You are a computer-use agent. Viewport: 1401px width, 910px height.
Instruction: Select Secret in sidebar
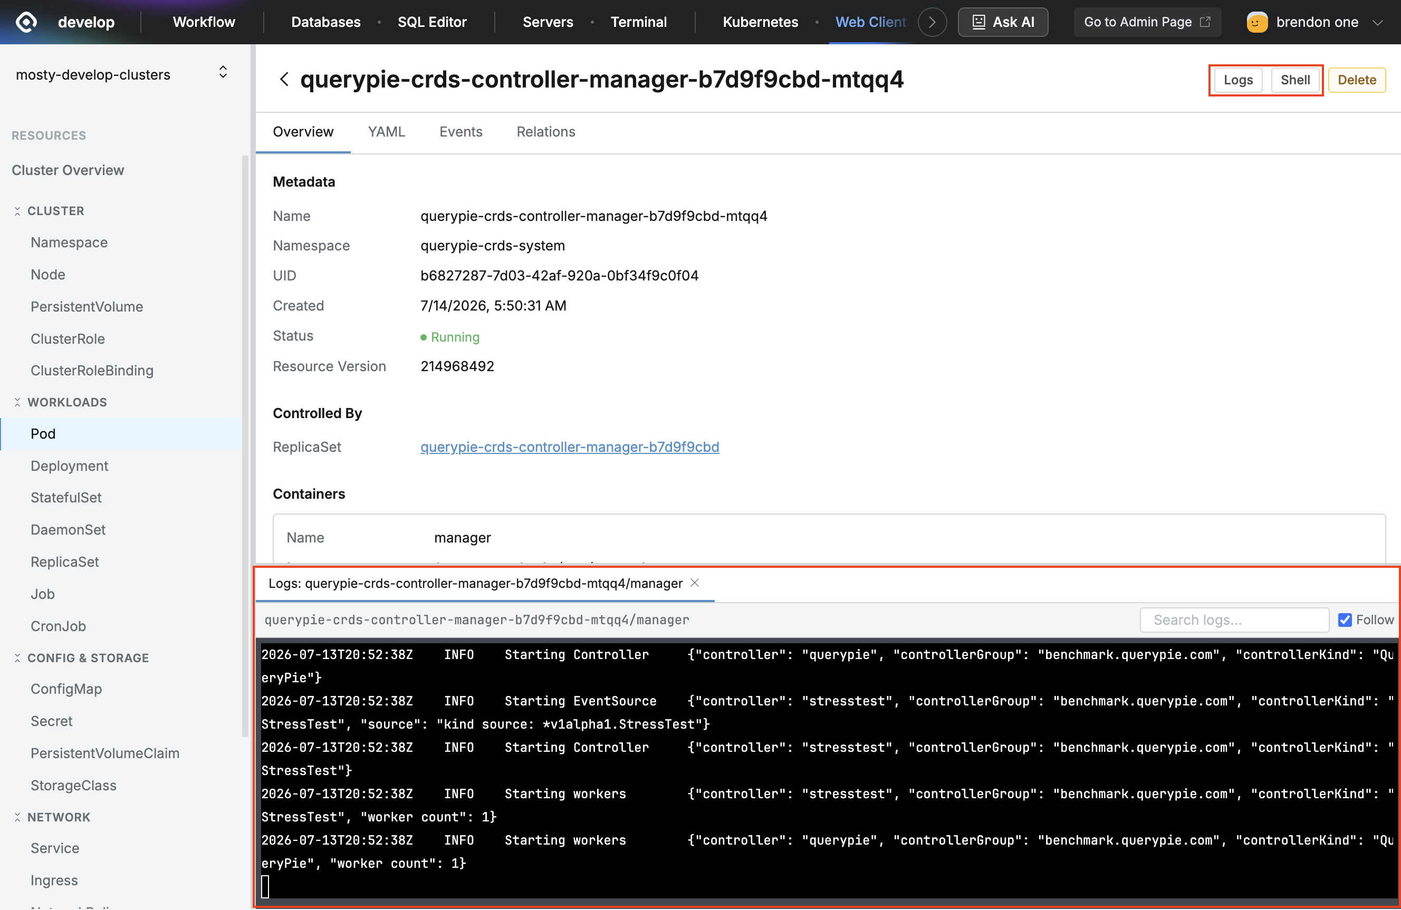tap(51, 721)
